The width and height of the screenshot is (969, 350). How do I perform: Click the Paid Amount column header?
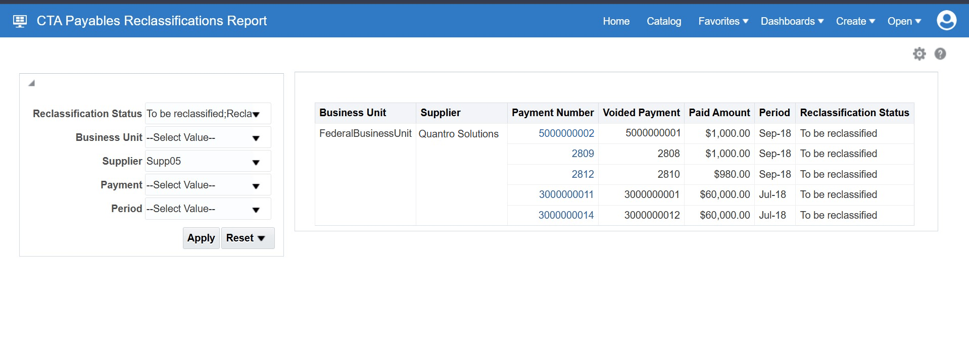point(719,113)
